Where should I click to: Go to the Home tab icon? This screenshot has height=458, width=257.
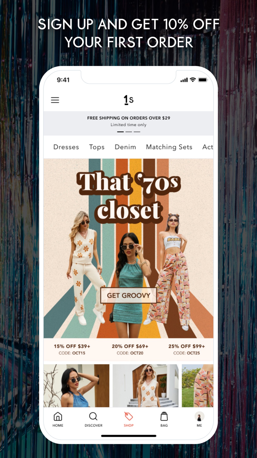(58, 417)
